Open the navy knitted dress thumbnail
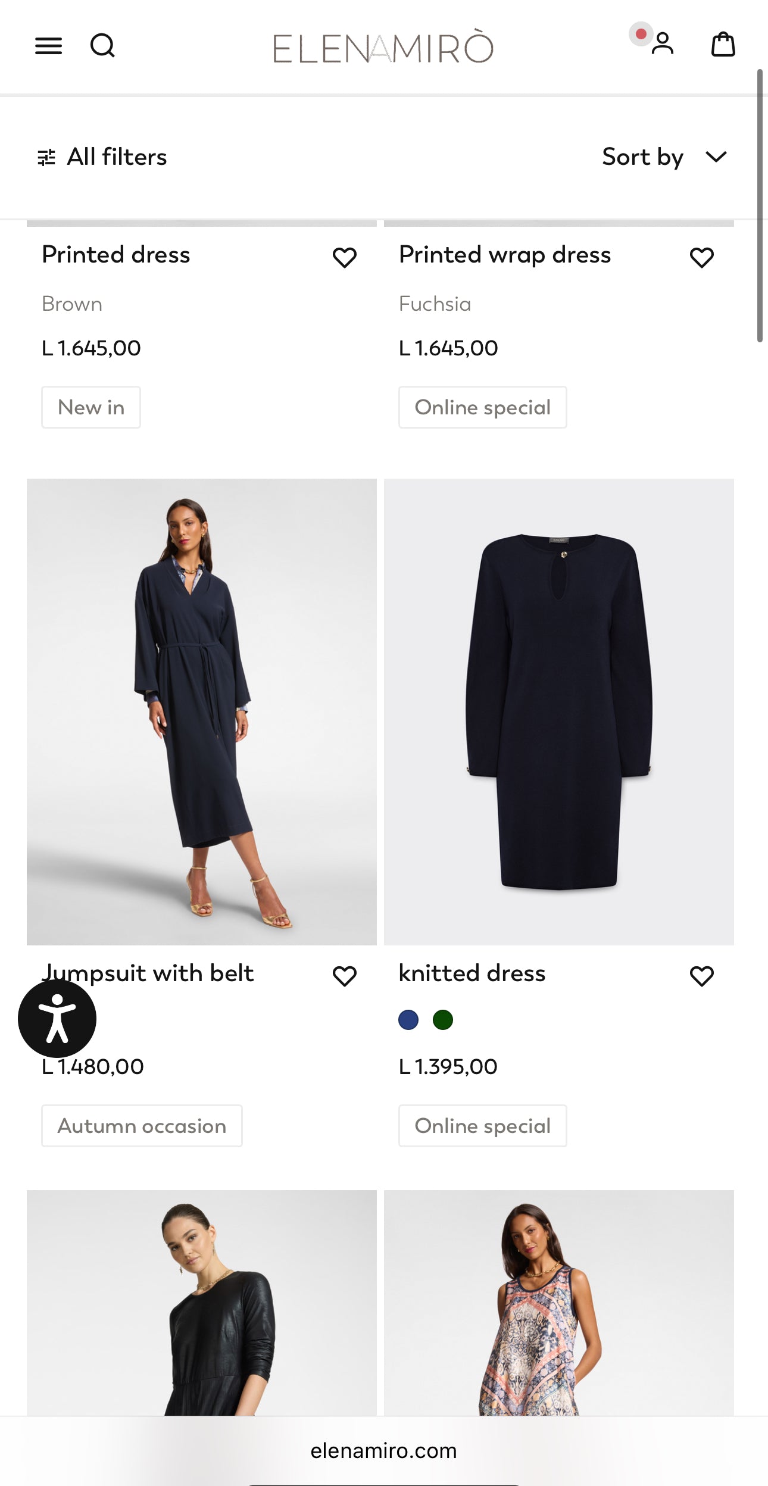The width and height of the screenshot is (768, 1486). [x=558, y=711]
